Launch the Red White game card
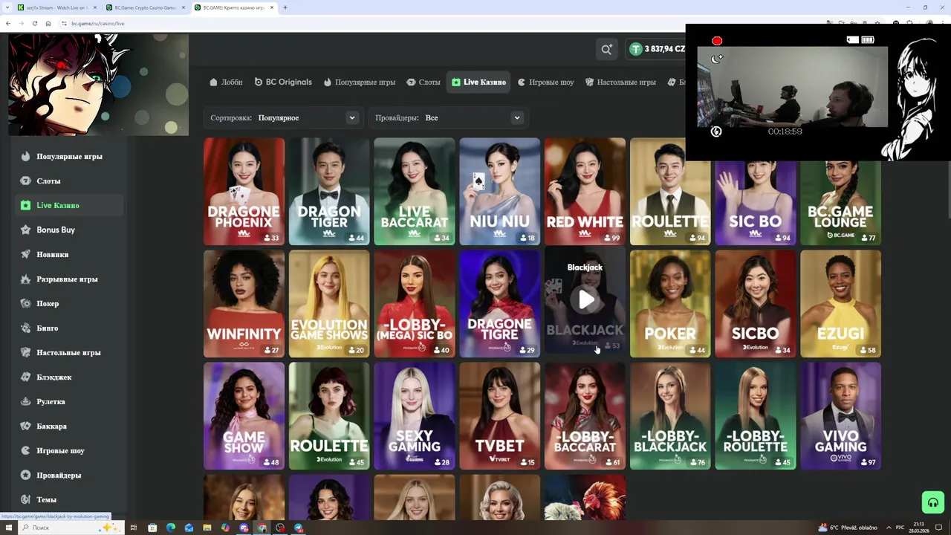 (585, 191)
